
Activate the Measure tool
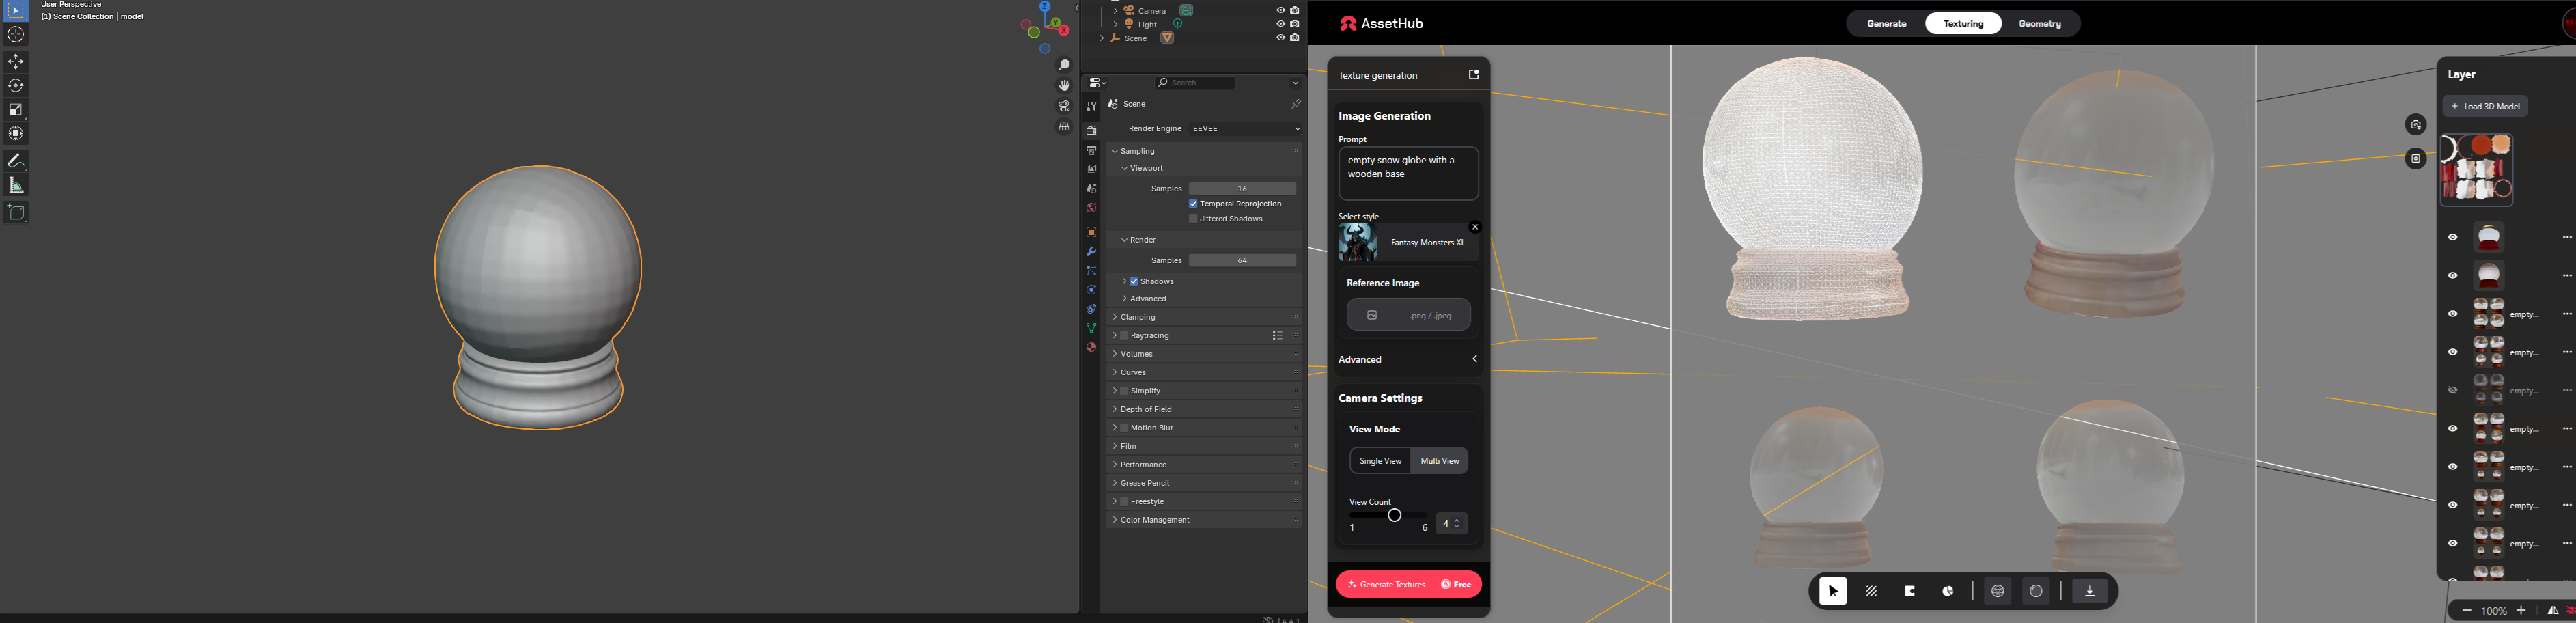tap(16, 185)
